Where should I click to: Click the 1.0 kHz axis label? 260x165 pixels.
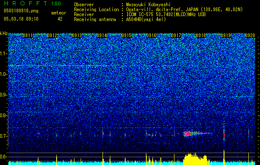(4, 74)
